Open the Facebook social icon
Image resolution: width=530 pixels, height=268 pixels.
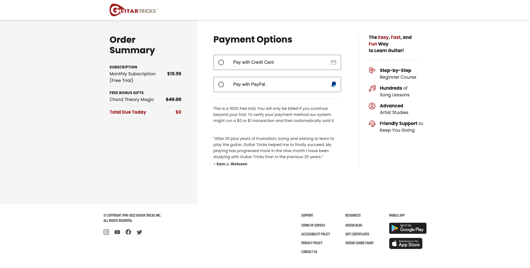point(128,232)
